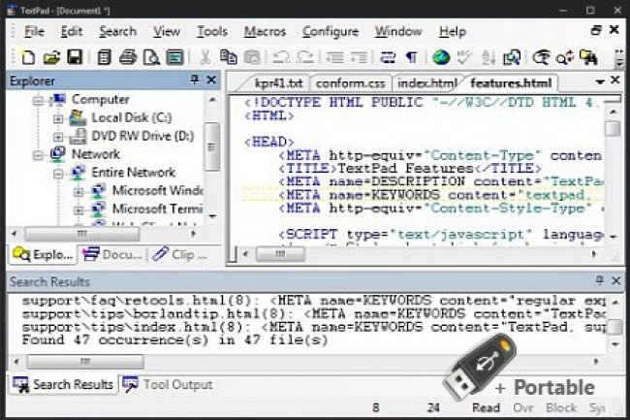This screenshot has height=420, width=630.
Task: Open the Macros menu
Action: [x=266, y=31]
